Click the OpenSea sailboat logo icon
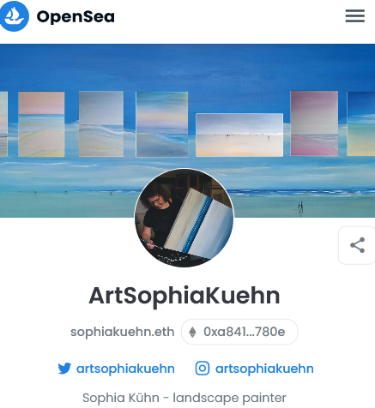The height and width of the screenshot is (408, 375). click(14, 16)
